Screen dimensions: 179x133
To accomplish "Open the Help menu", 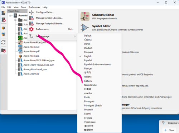I will (45, 7).
